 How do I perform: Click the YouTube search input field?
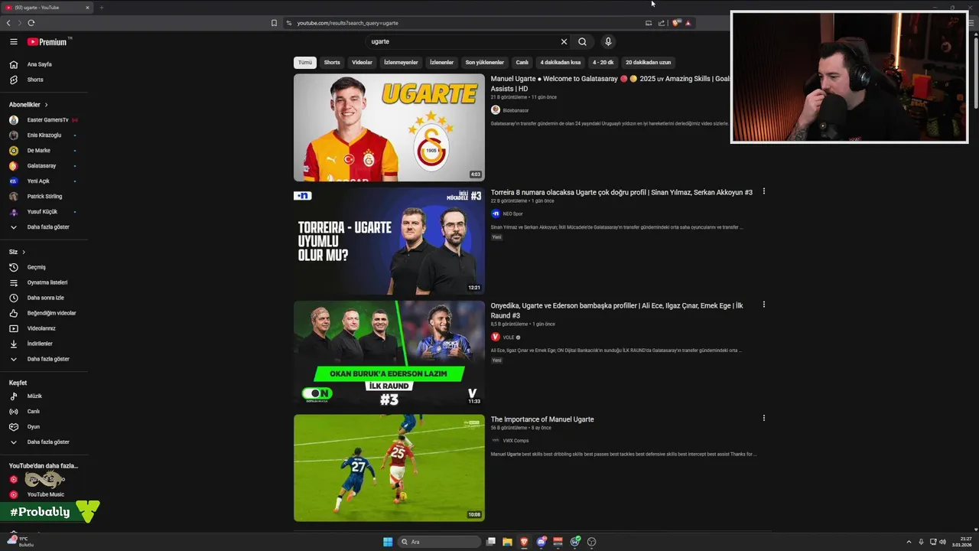point(463,42)
